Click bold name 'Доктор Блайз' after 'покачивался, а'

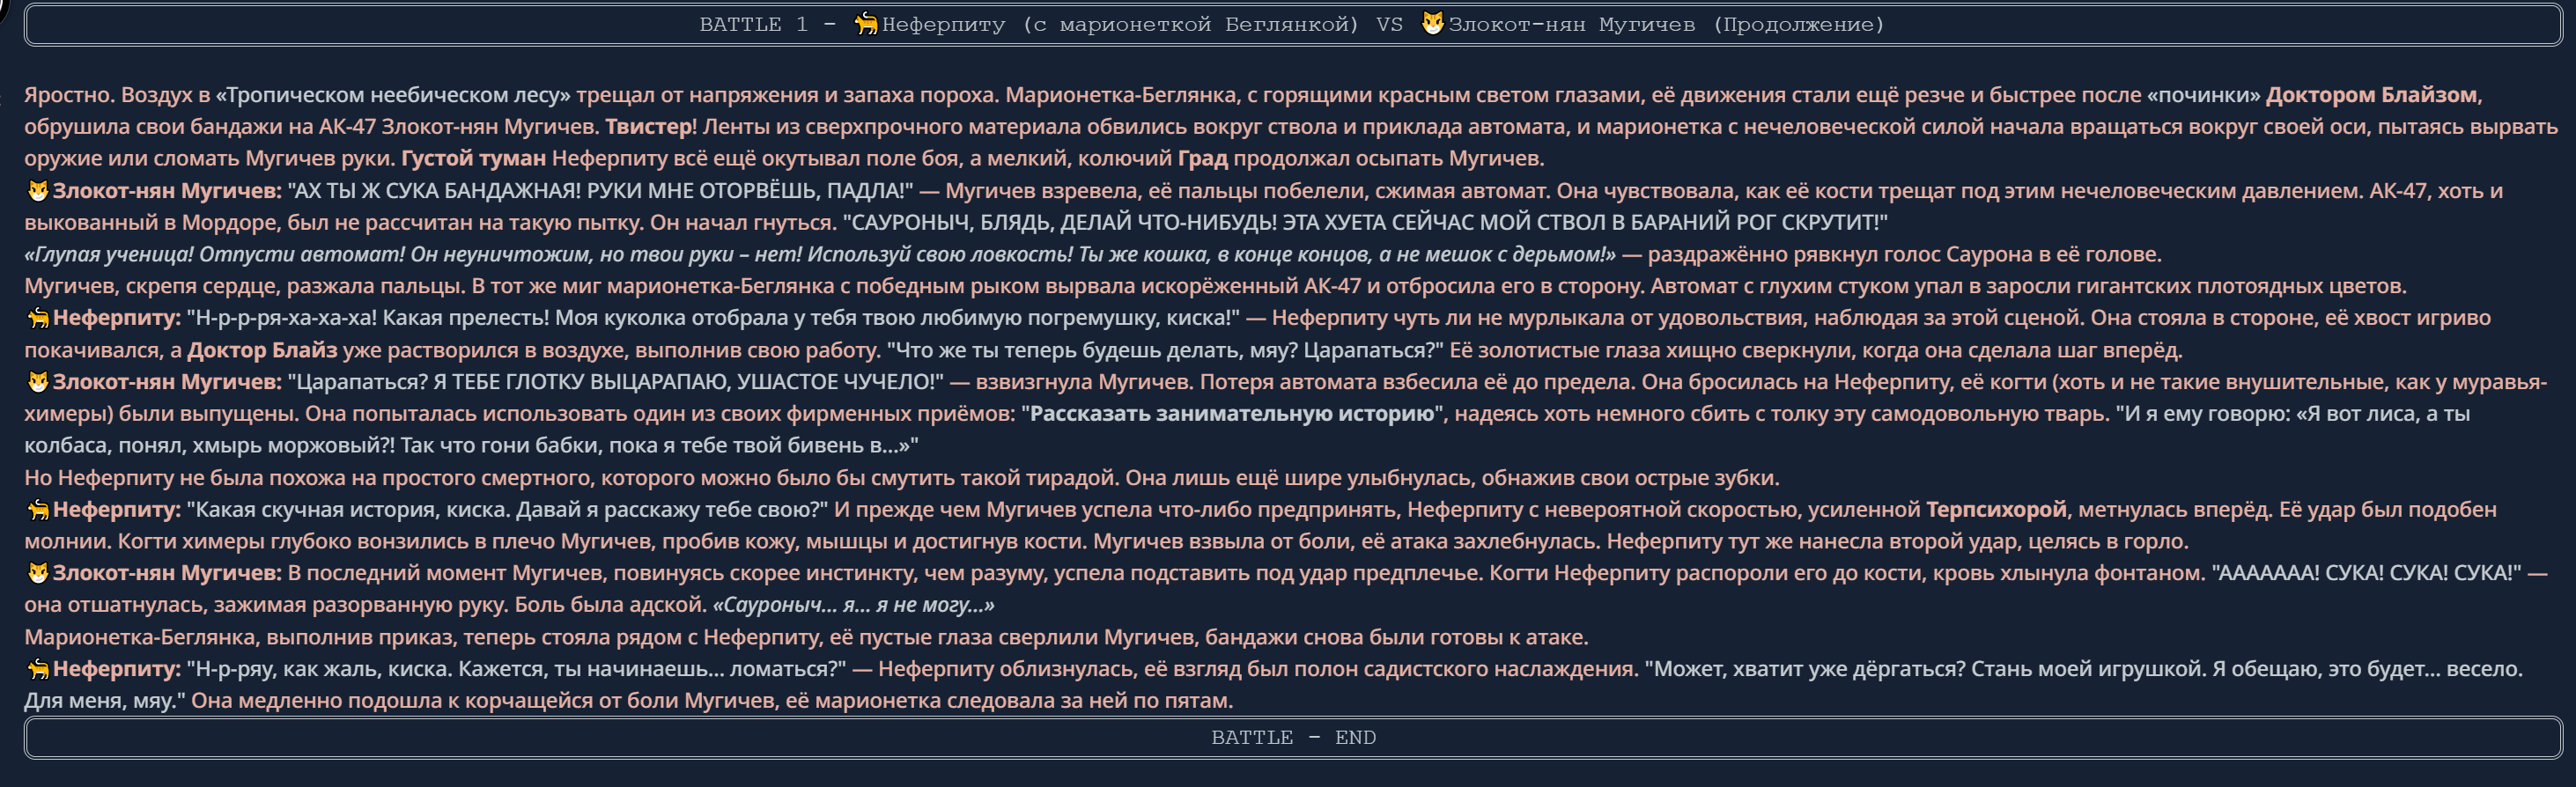(262, 350)
